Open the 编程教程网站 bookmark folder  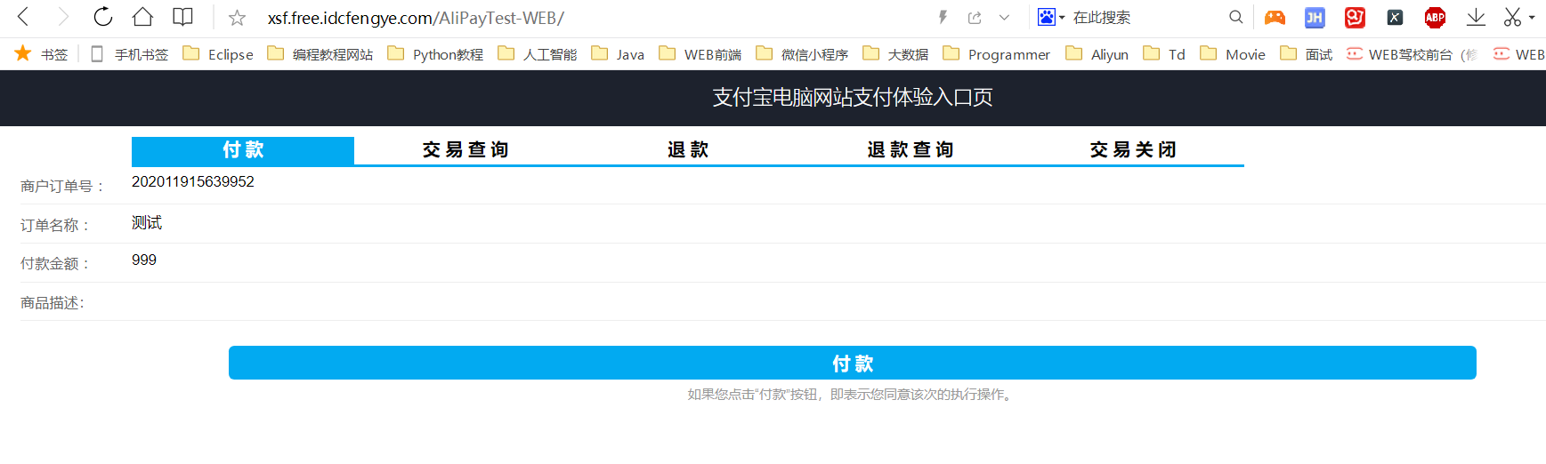click(320, 54)
